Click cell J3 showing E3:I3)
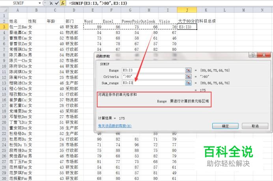Viewport: 273px width, 181px height. click(187, 27)
